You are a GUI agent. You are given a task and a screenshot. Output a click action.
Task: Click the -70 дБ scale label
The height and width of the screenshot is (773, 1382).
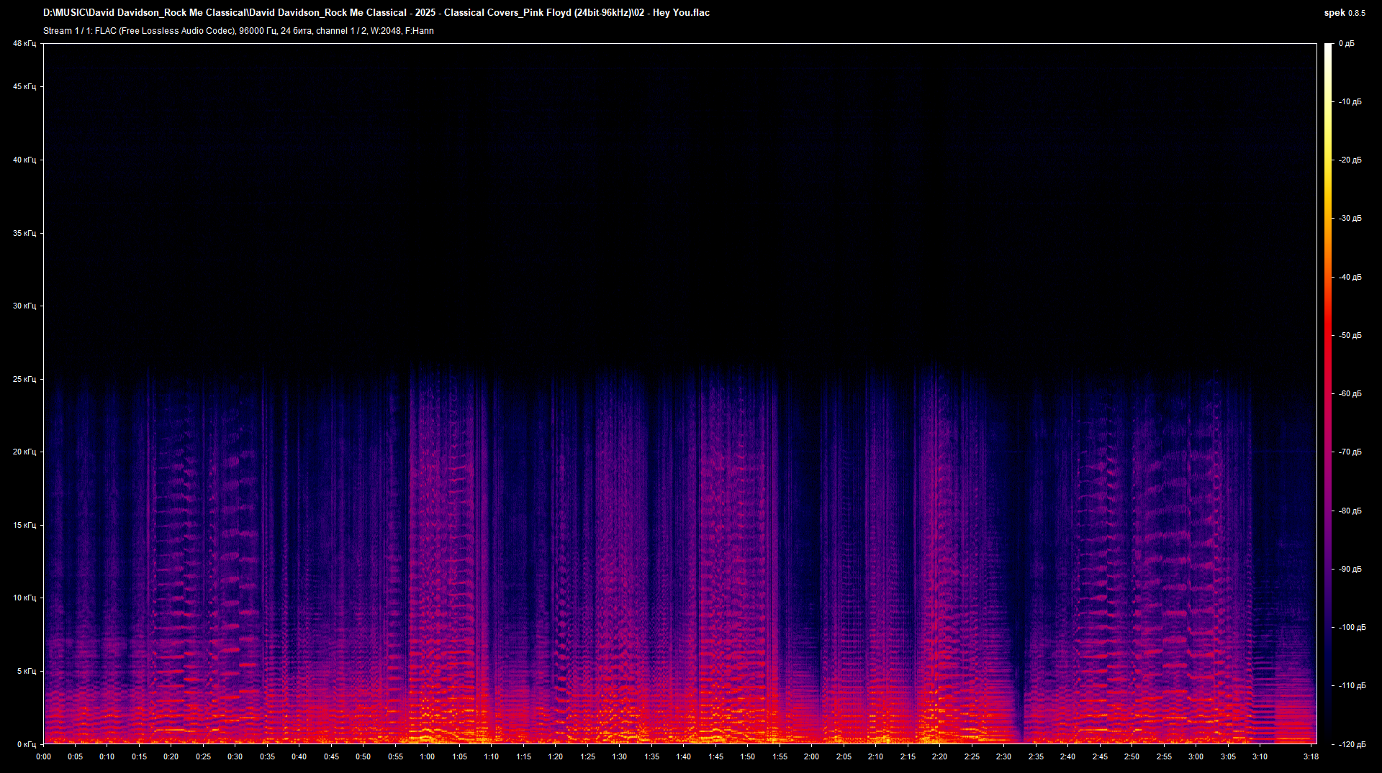tap(1350, 452)
